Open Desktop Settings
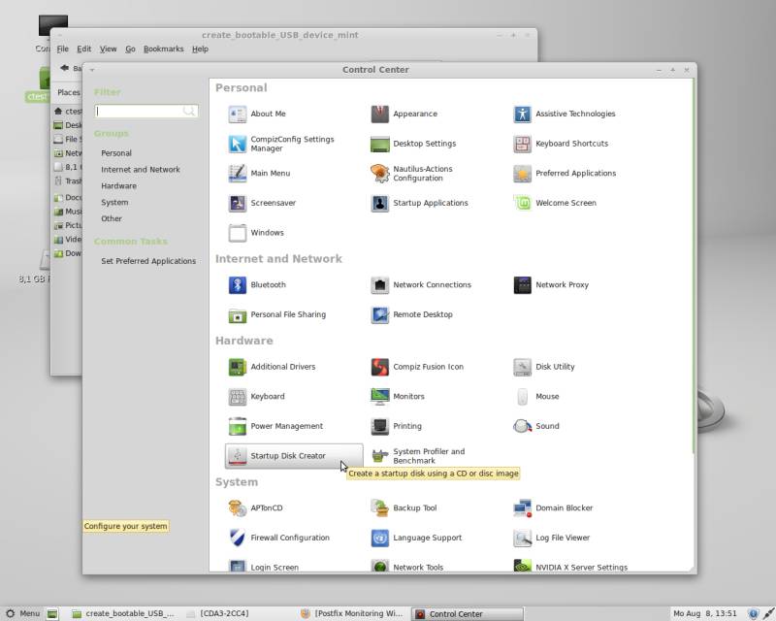 click(x=413, y=144)
